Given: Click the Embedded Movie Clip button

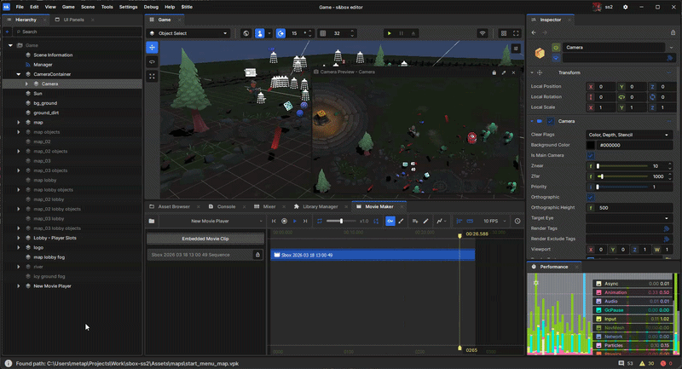Looking at the screenshot, I should click(x=205, y=237).
